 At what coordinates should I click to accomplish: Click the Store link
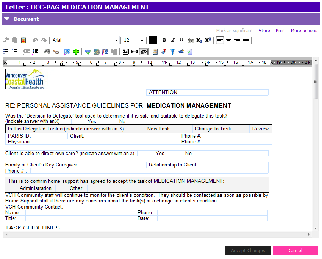pos(264,31)
